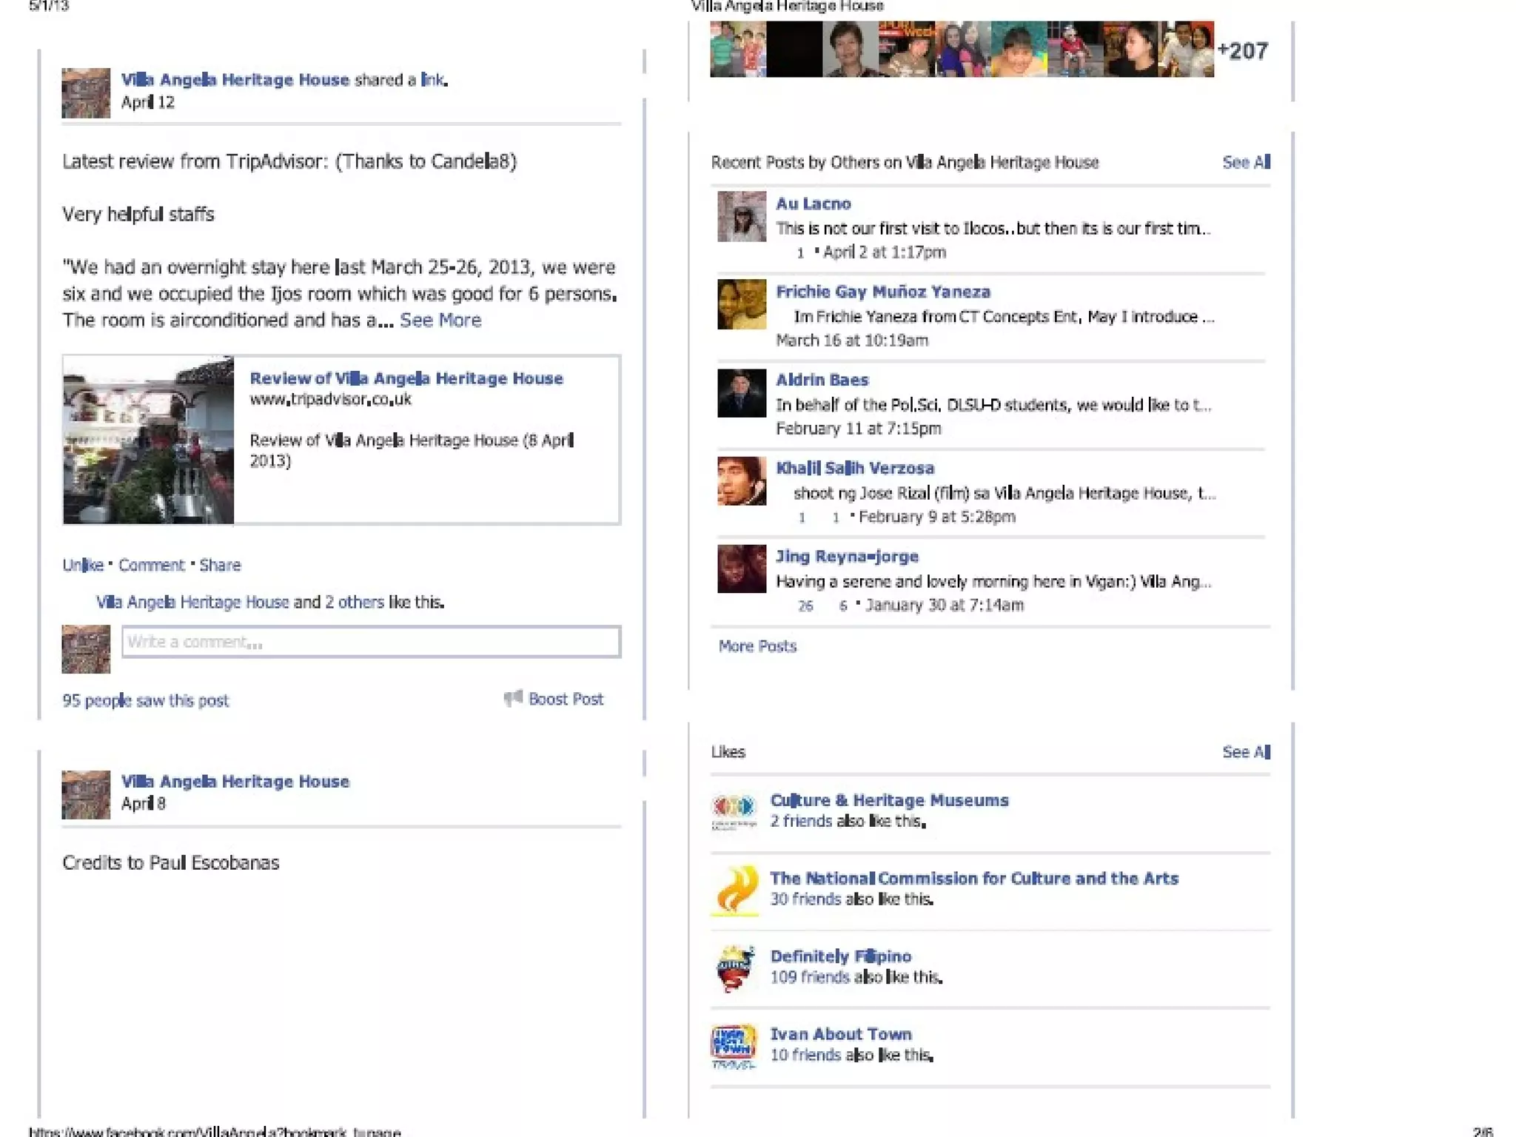Viewport: 1516px width, 1137px height.
Task: Click National Commission for Culture flame icon
Action: tap(735, 890)
